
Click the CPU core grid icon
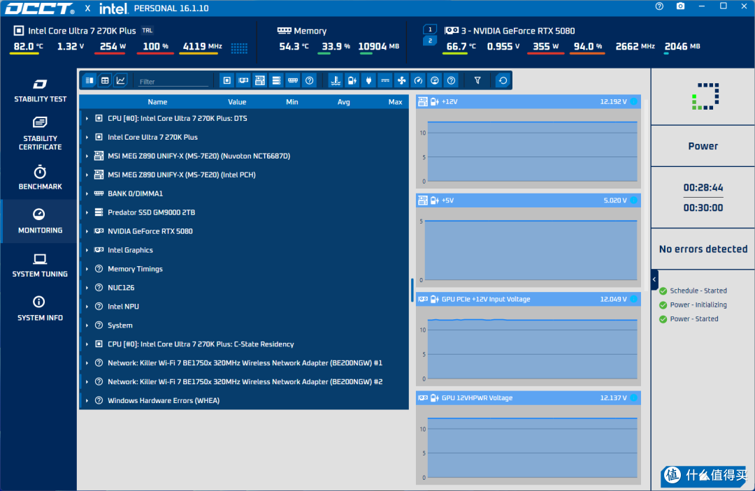239,47
